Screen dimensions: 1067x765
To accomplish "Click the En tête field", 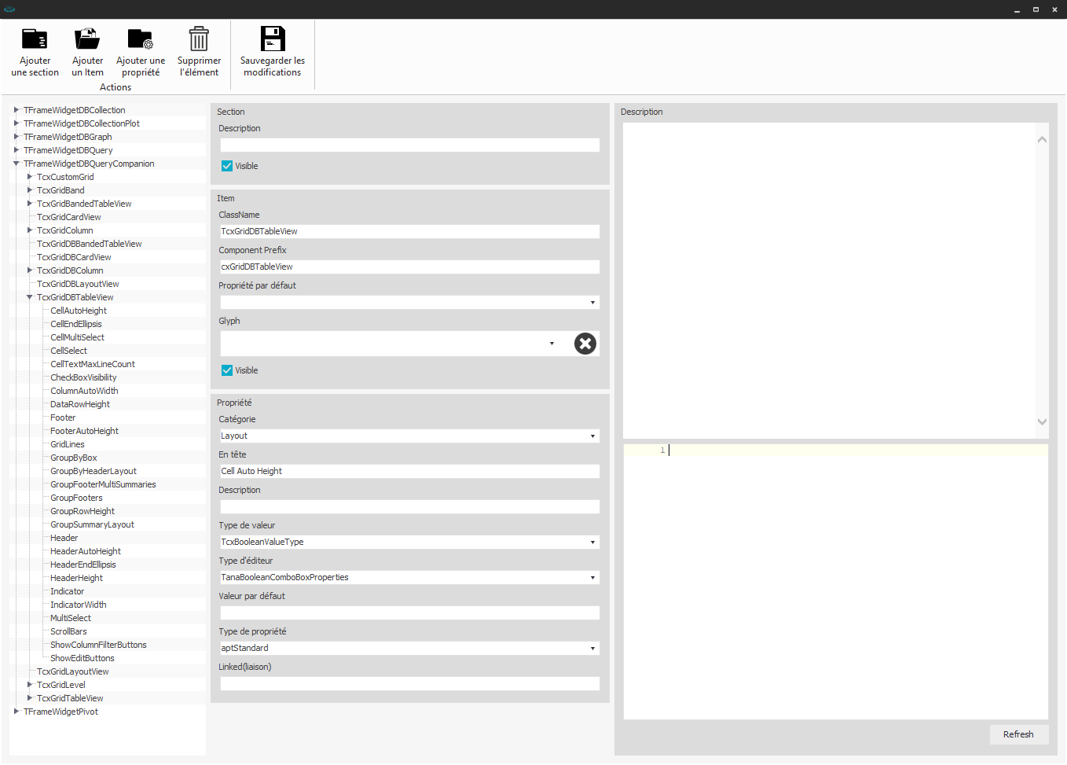I will tap(409, 471).
